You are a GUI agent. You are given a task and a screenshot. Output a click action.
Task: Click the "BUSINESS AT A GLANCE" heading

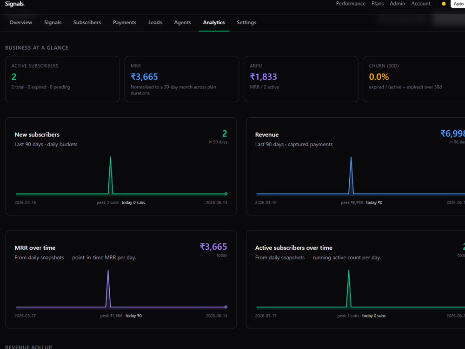[37, 48]
